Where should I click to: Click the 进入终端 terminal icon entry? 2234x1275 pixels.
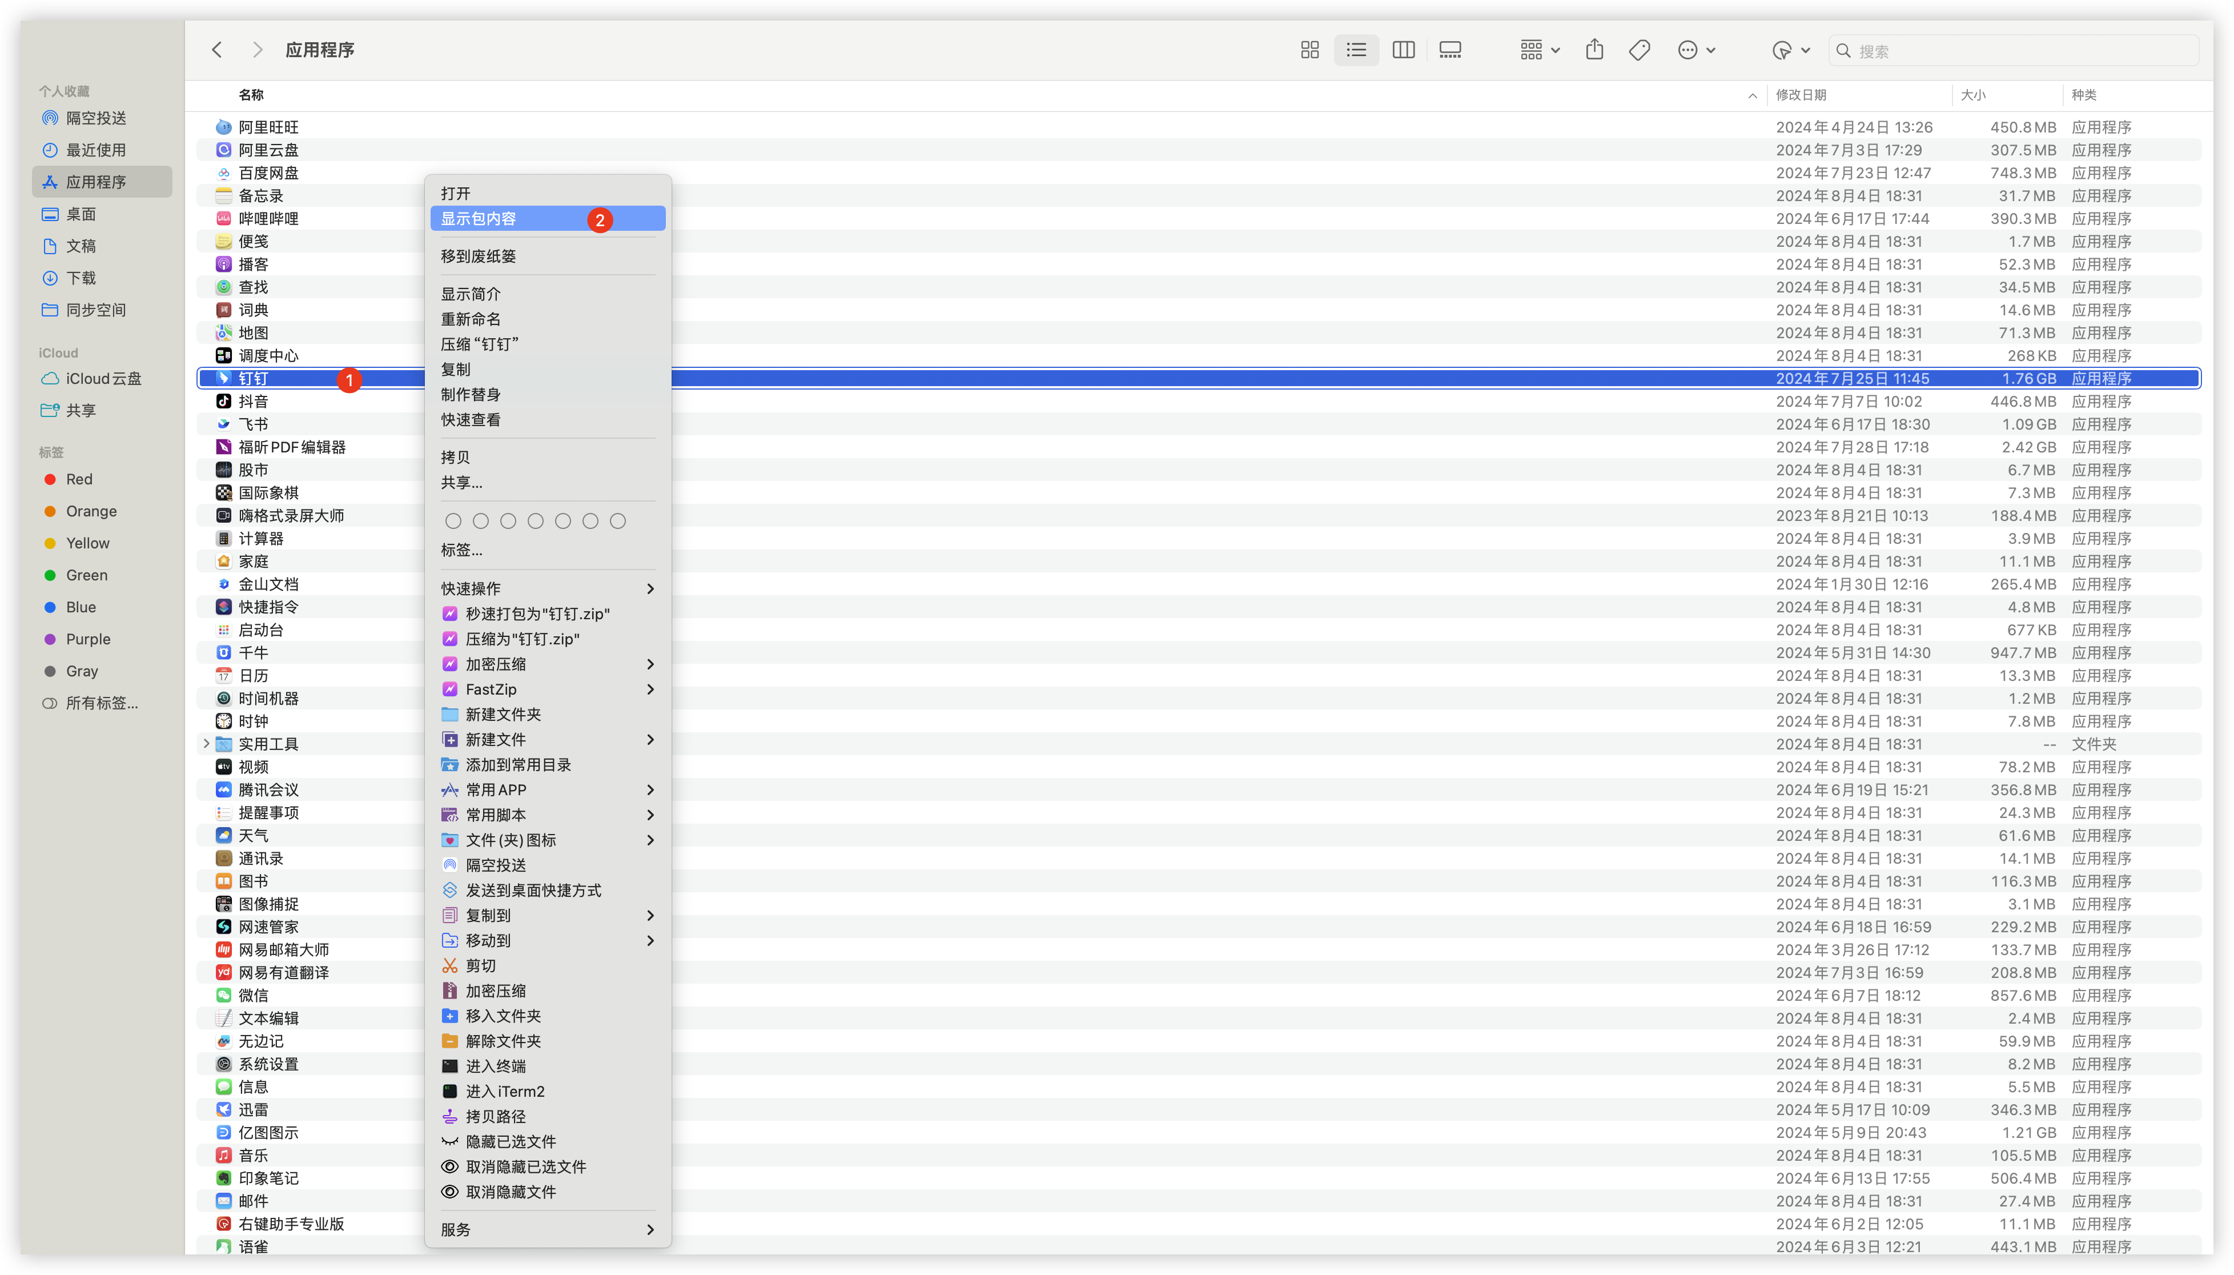495,1066
